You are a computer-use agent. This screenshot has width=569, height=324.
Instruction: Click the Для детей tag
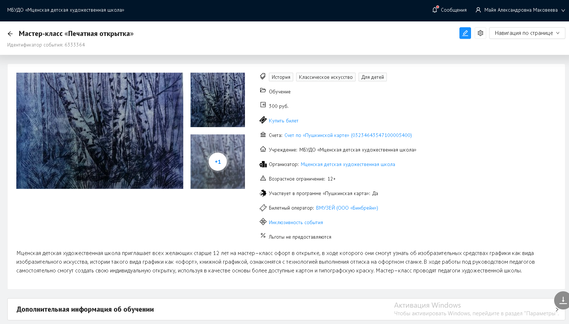click(x=372, y=77)
